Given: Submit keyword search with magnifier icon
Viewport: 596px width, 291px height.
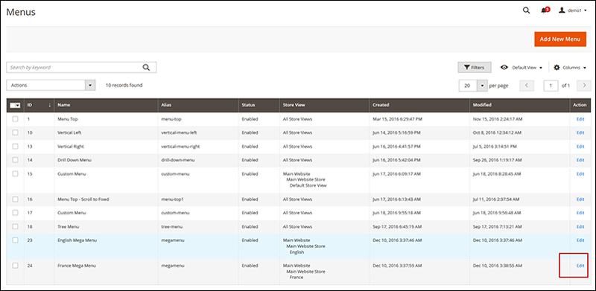Looking at the screenshot, I should [x=146, y=67].
